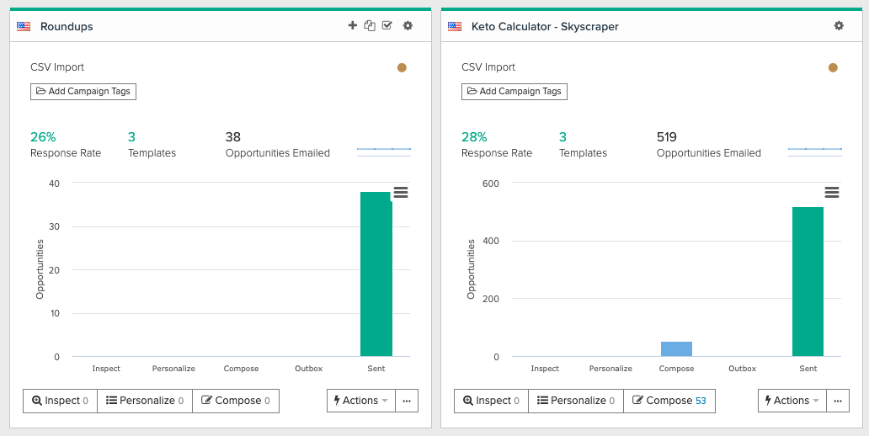The height and width of the screenshot is (436, 869).
Task: Open the Keto Calculator chart hamburger menu
Action: pos(832,193)
